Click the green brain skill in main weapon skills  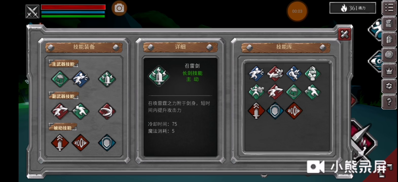click(x=60, y=79)
